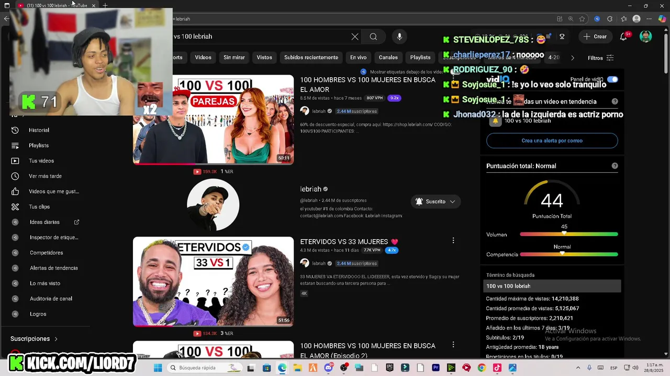This screenshot has height=376, width=670.
Task: Click the Competencia score slider marker
Action: [562, 254]
